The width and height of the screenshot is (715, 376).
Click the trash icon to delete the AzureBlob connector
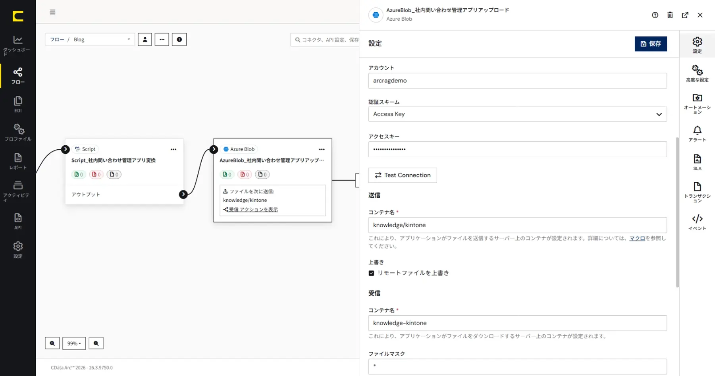point(670,15)
